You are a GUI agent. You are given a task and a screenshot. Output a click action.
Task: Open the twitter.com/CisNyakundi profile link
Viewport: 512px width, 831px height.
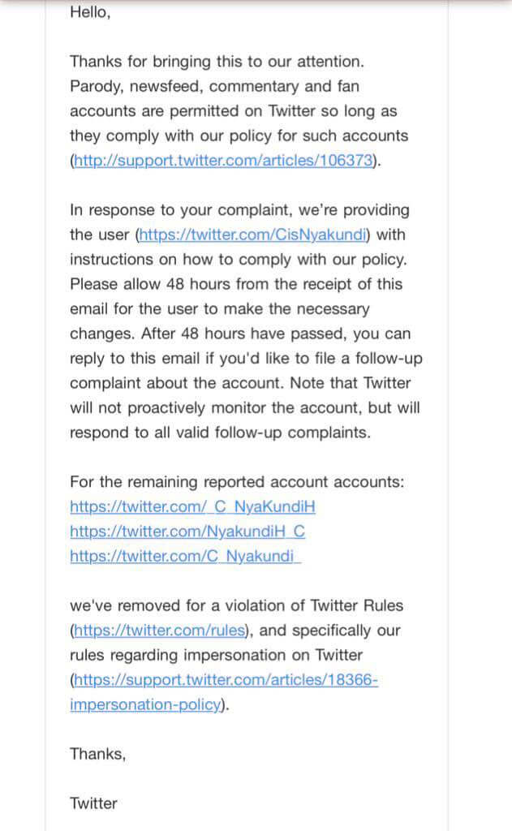coord(252,235)
